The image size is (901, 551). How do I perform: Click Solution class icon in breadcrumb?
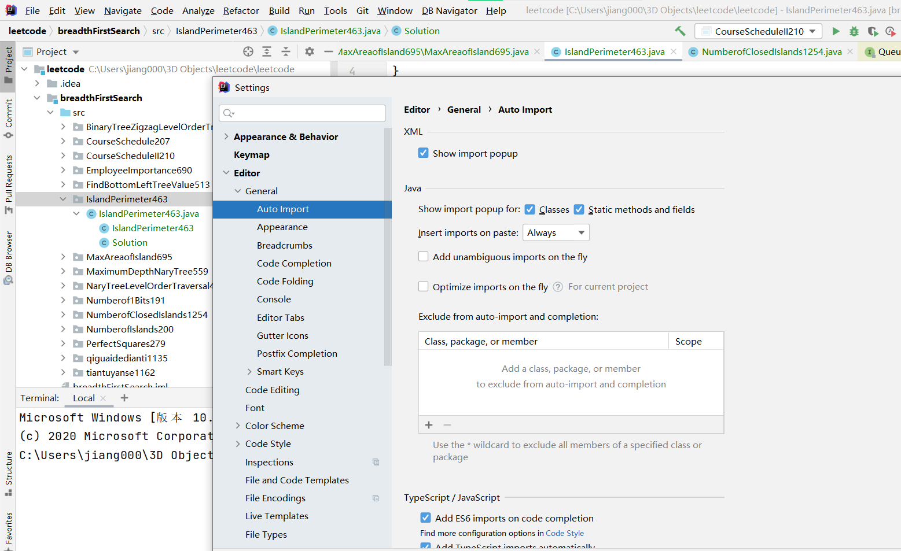[x=396, y=31]
